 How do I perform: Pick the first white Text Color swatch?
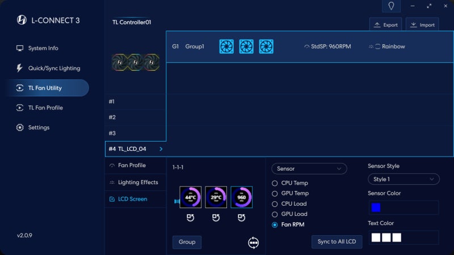376,237
